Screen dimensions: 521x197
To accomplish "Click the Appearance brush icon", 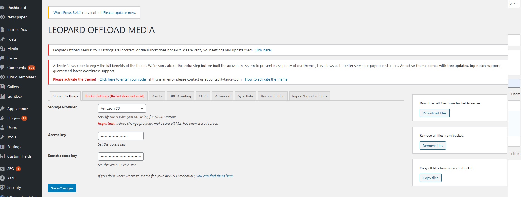I will point(2,109).
